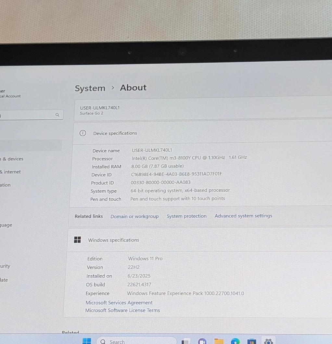Viewport: 332px width, 344px height.
Task: Click Pen and touch support value text
Action: [178, 199]
